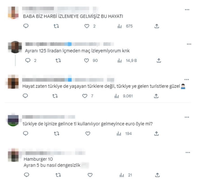This screenshot has width=210, height=189.
Task: View analytics showing 14,9 B views
Action: tap(127, 61)
